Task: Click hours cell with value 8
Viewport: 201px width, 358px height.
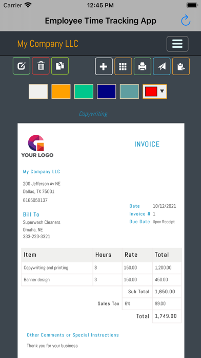Action: pyautogui.click(x=108, y=268)
